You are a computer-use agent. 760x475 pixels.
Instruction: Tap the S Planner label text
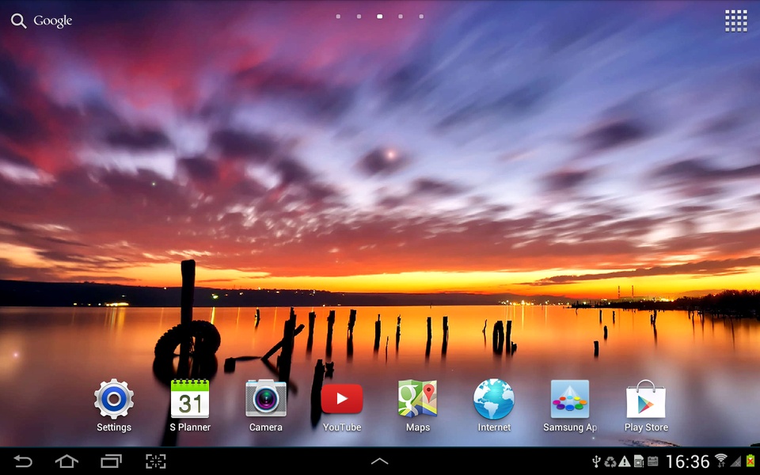click(190, 427)
